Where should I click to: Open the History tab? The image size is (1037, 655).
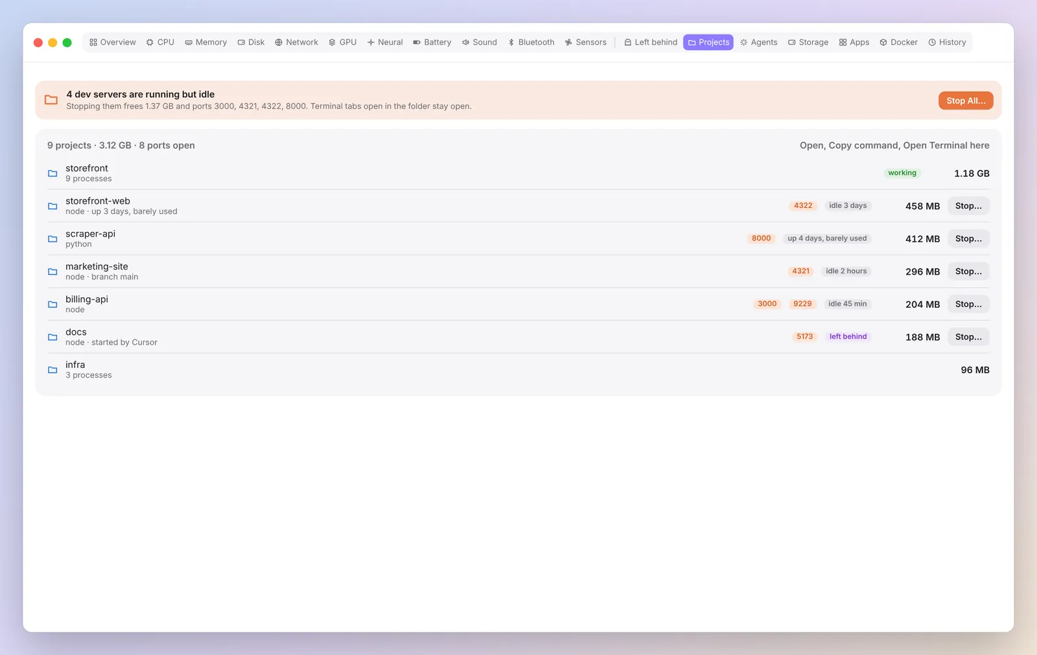click(948, 42)
